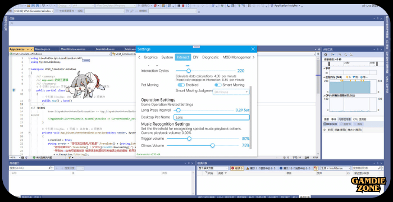Screen dimensions: 393x202
Task: Switch to the Graphics tab in Settings
Action: tap(150, 57)
